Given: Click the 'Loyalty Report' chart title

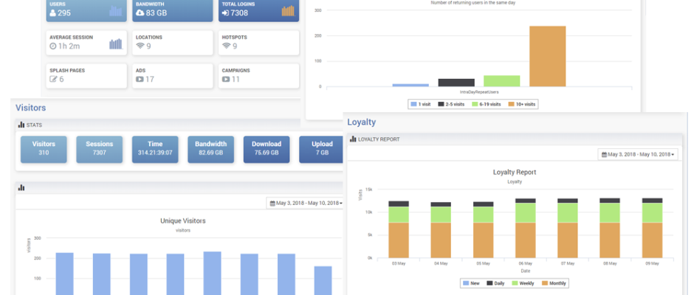Looking at the screenshot, I should point(515,172).
